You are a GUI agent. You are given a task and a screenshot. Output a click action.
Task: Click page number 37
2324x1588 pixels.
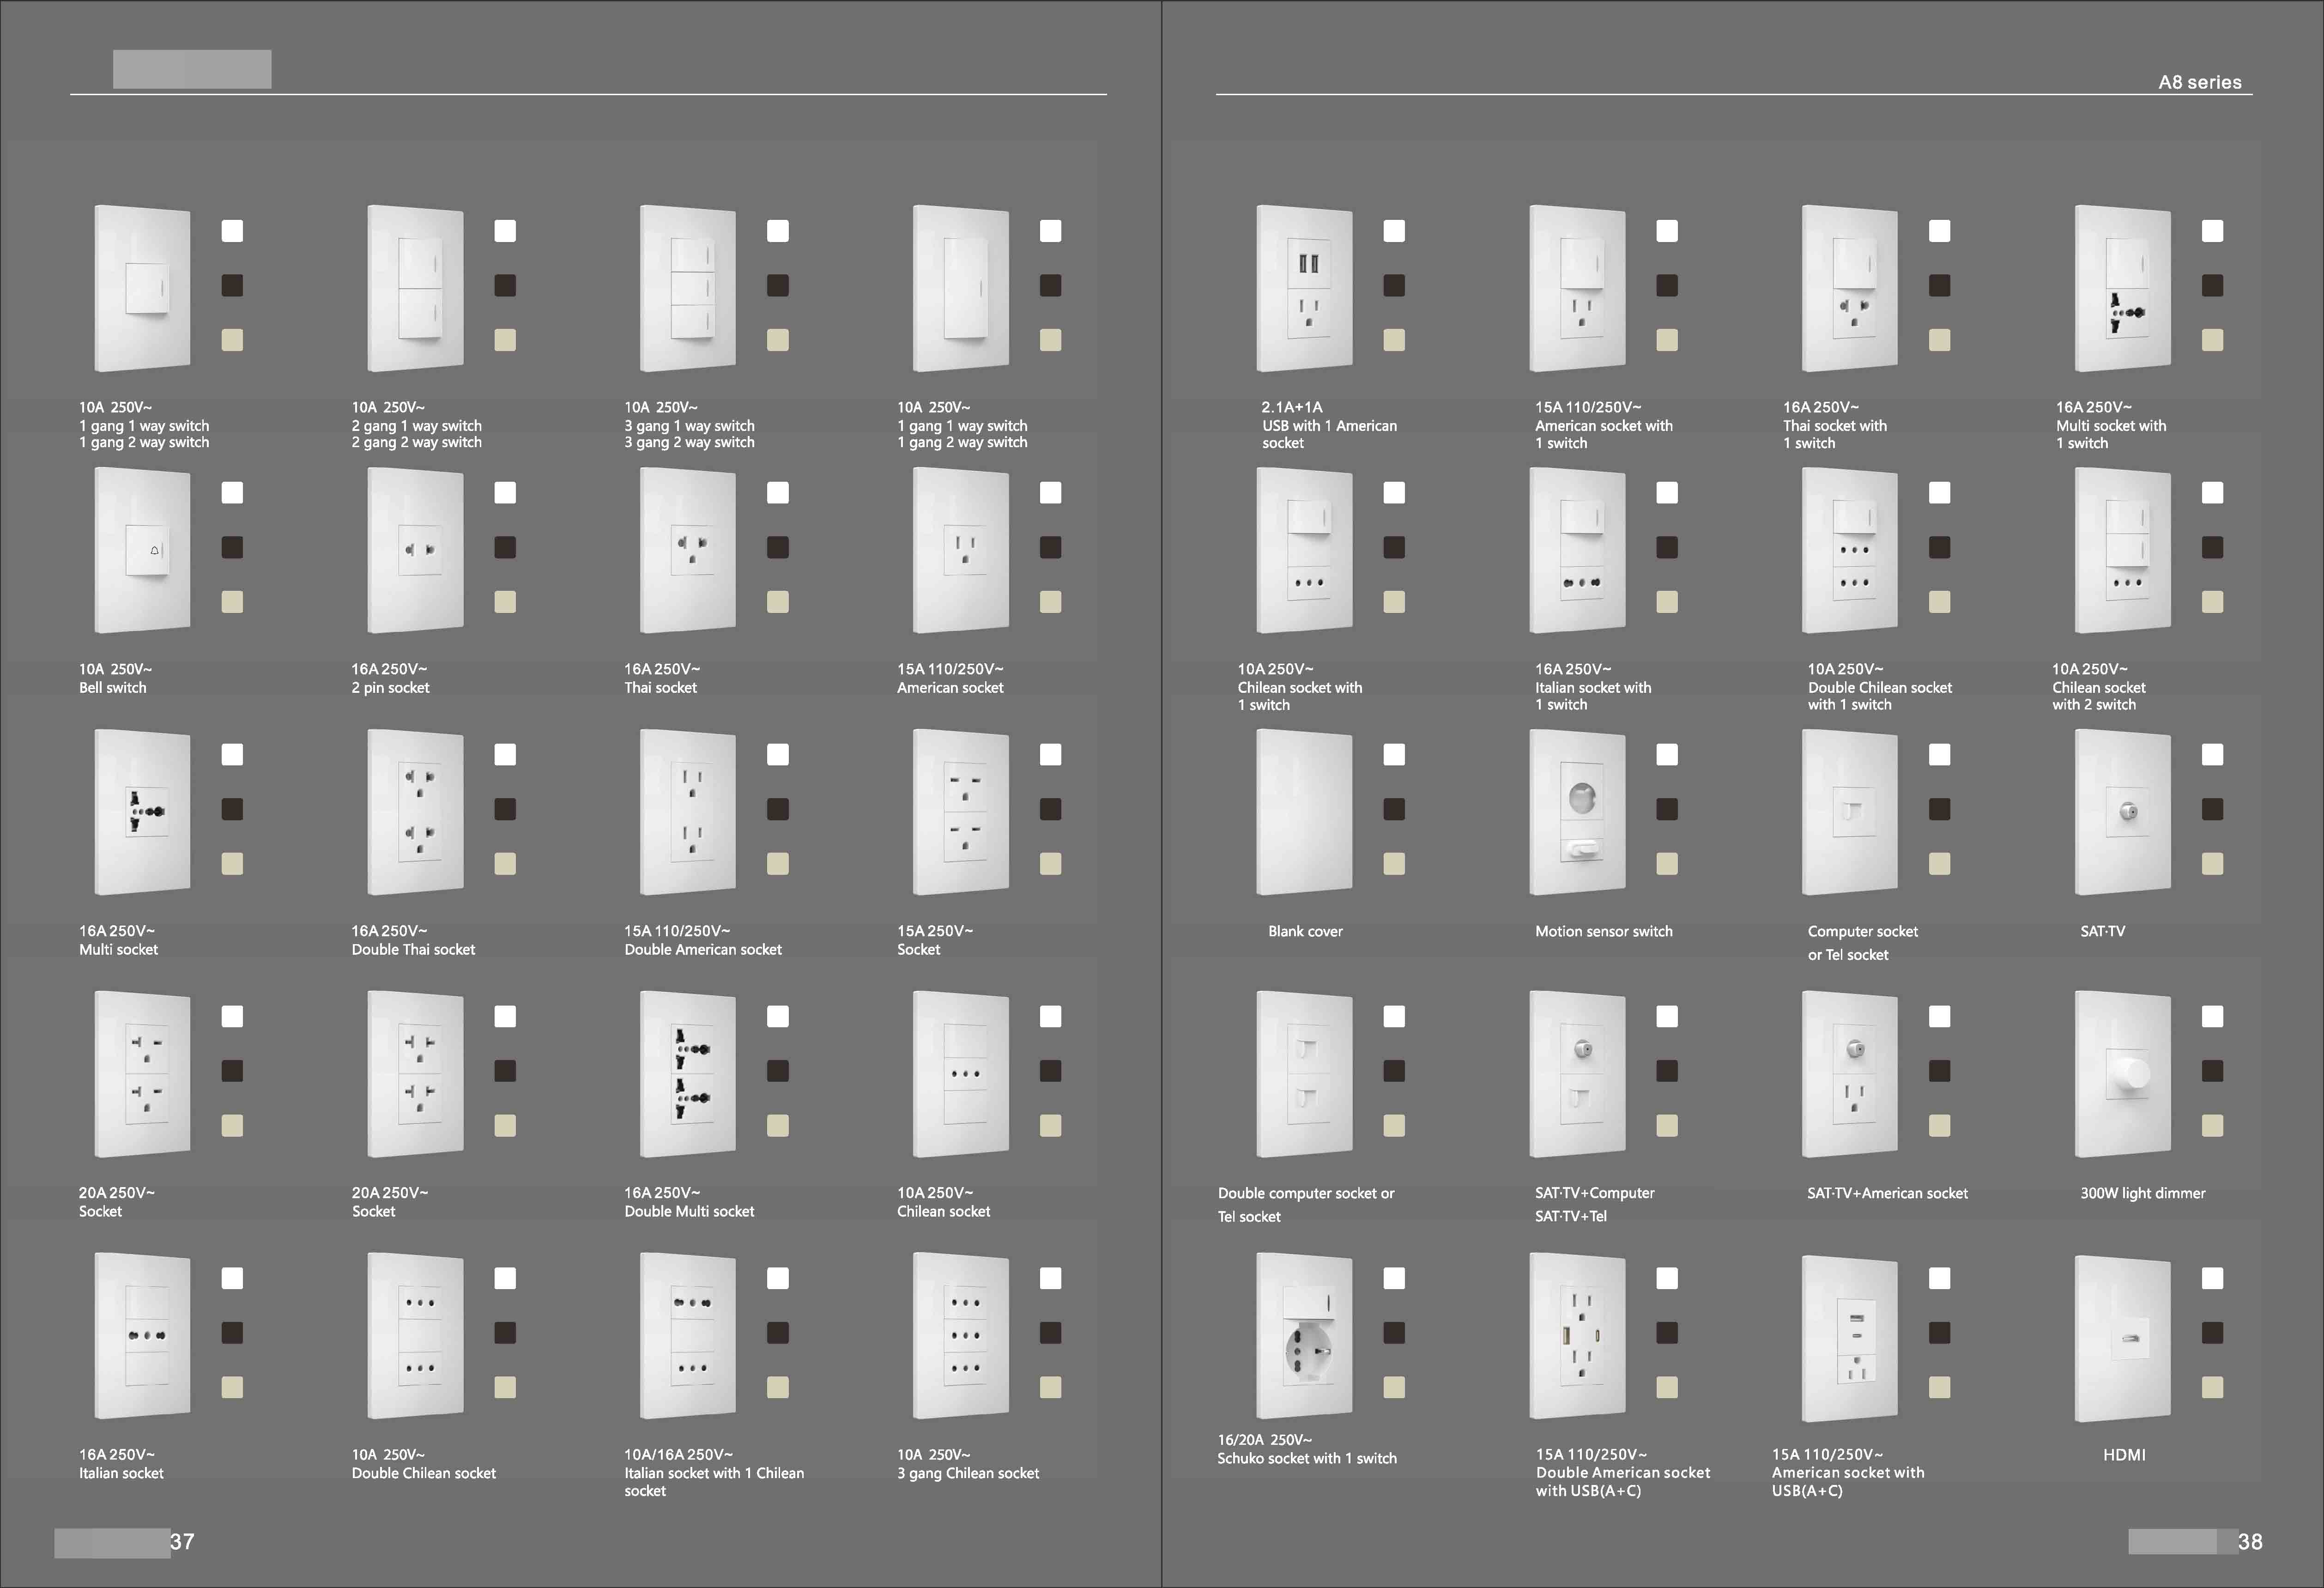182,1541
